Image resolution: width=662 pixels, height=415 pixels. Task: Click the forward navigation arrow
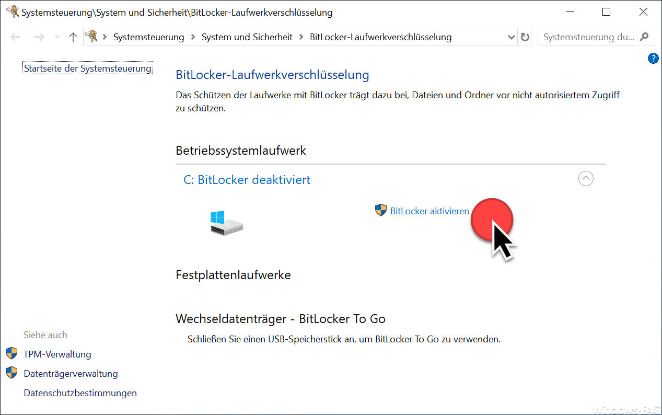tap(39, 37)
